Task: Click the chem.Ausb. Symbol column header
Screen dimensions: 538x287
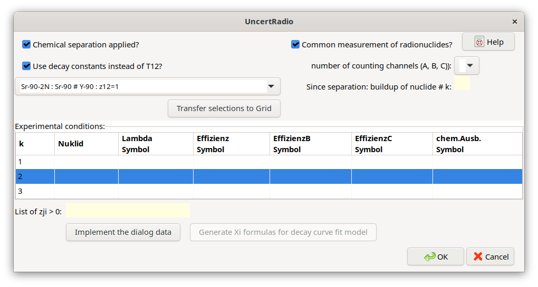Action: click(x=477, y=143)
